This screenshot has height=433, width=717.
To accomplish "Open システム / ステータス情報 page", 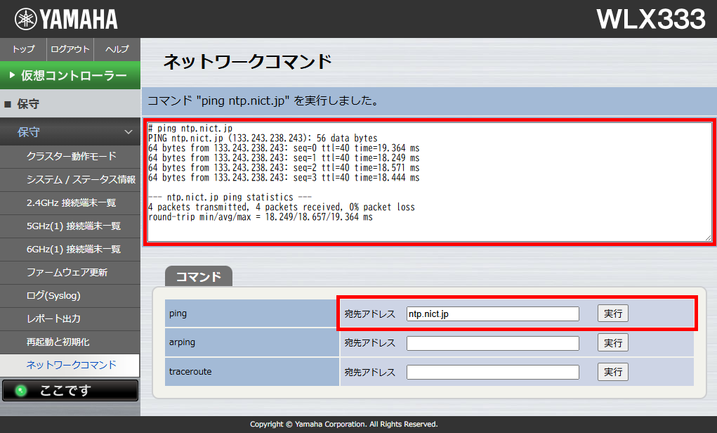I will click(70, 180).
